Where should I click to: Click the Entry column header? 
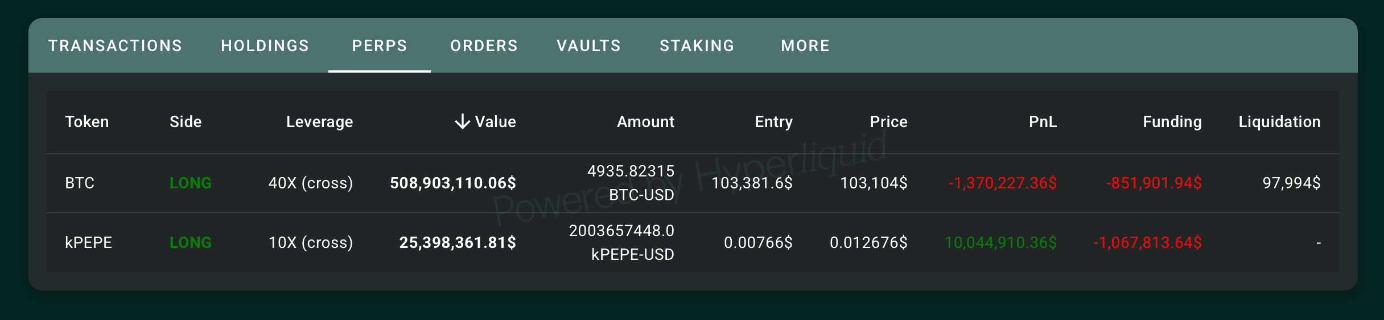(773, 122)
